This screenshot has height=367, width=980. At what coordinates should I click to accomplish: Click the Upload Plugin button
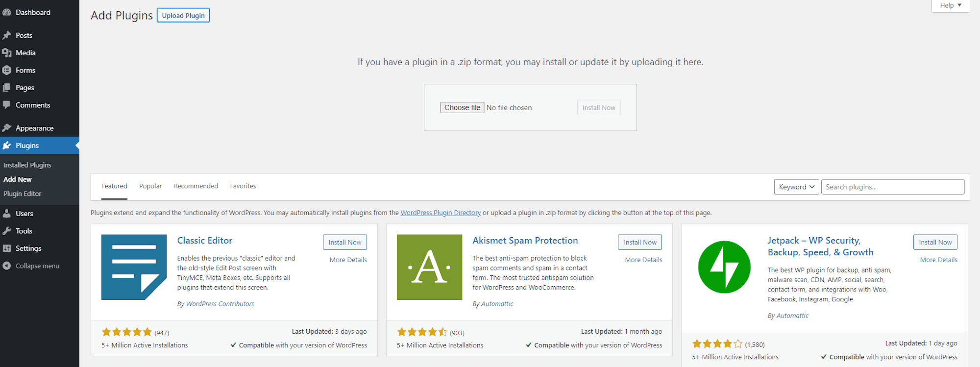point(183,15)
